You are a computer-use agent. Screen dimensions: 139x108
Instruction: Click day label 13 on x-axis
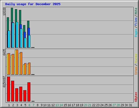(x=57, y=105)
